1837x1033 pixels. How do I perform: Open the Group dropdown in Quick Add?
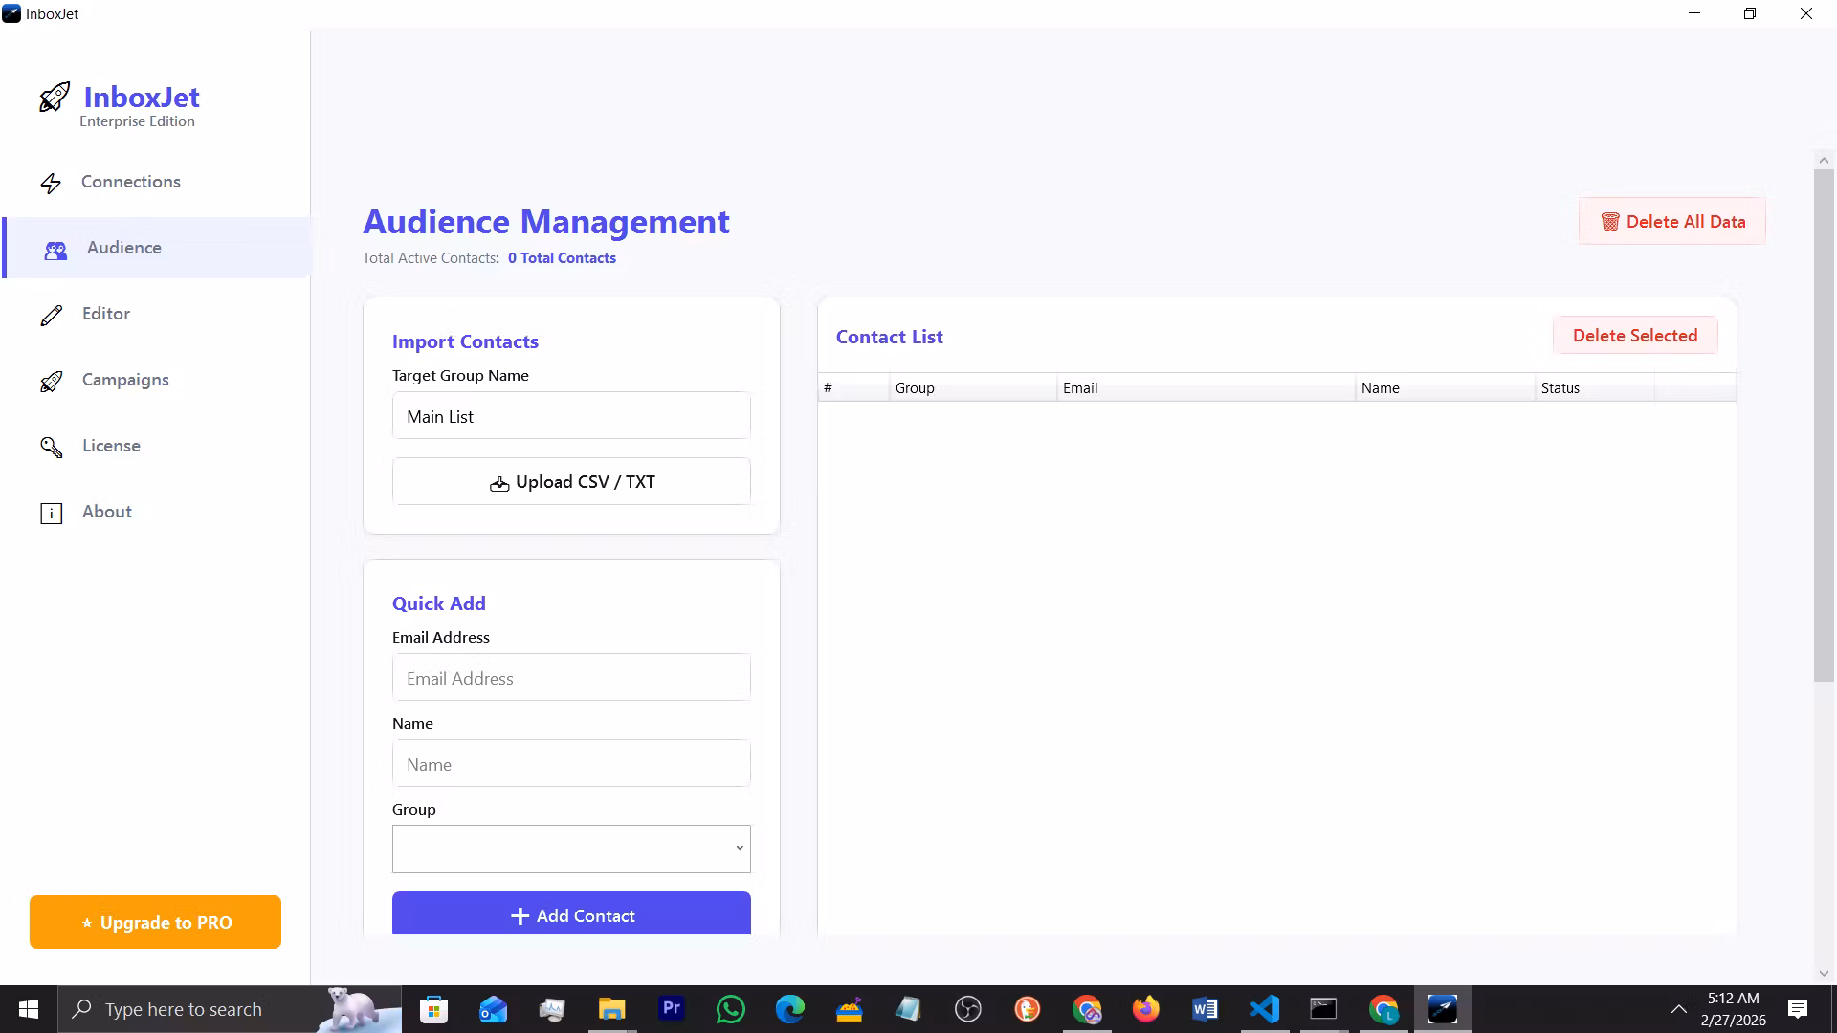pyautogui.click(x=571, y=849)
